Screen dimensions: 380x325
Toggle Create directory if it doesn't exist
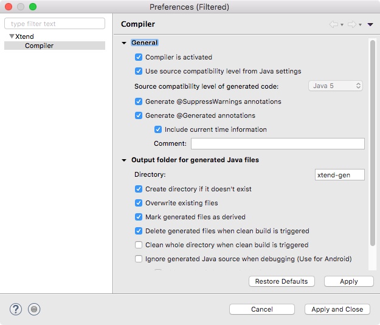tap(139, 189)
